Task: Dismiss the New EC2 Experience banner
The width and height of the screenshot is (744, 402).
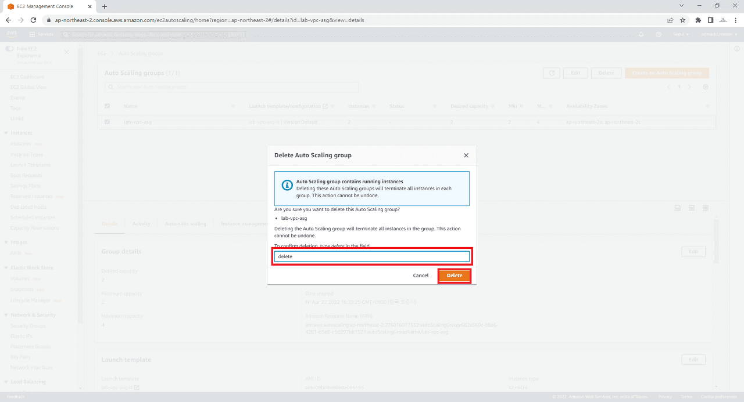Action: (66, 52)
